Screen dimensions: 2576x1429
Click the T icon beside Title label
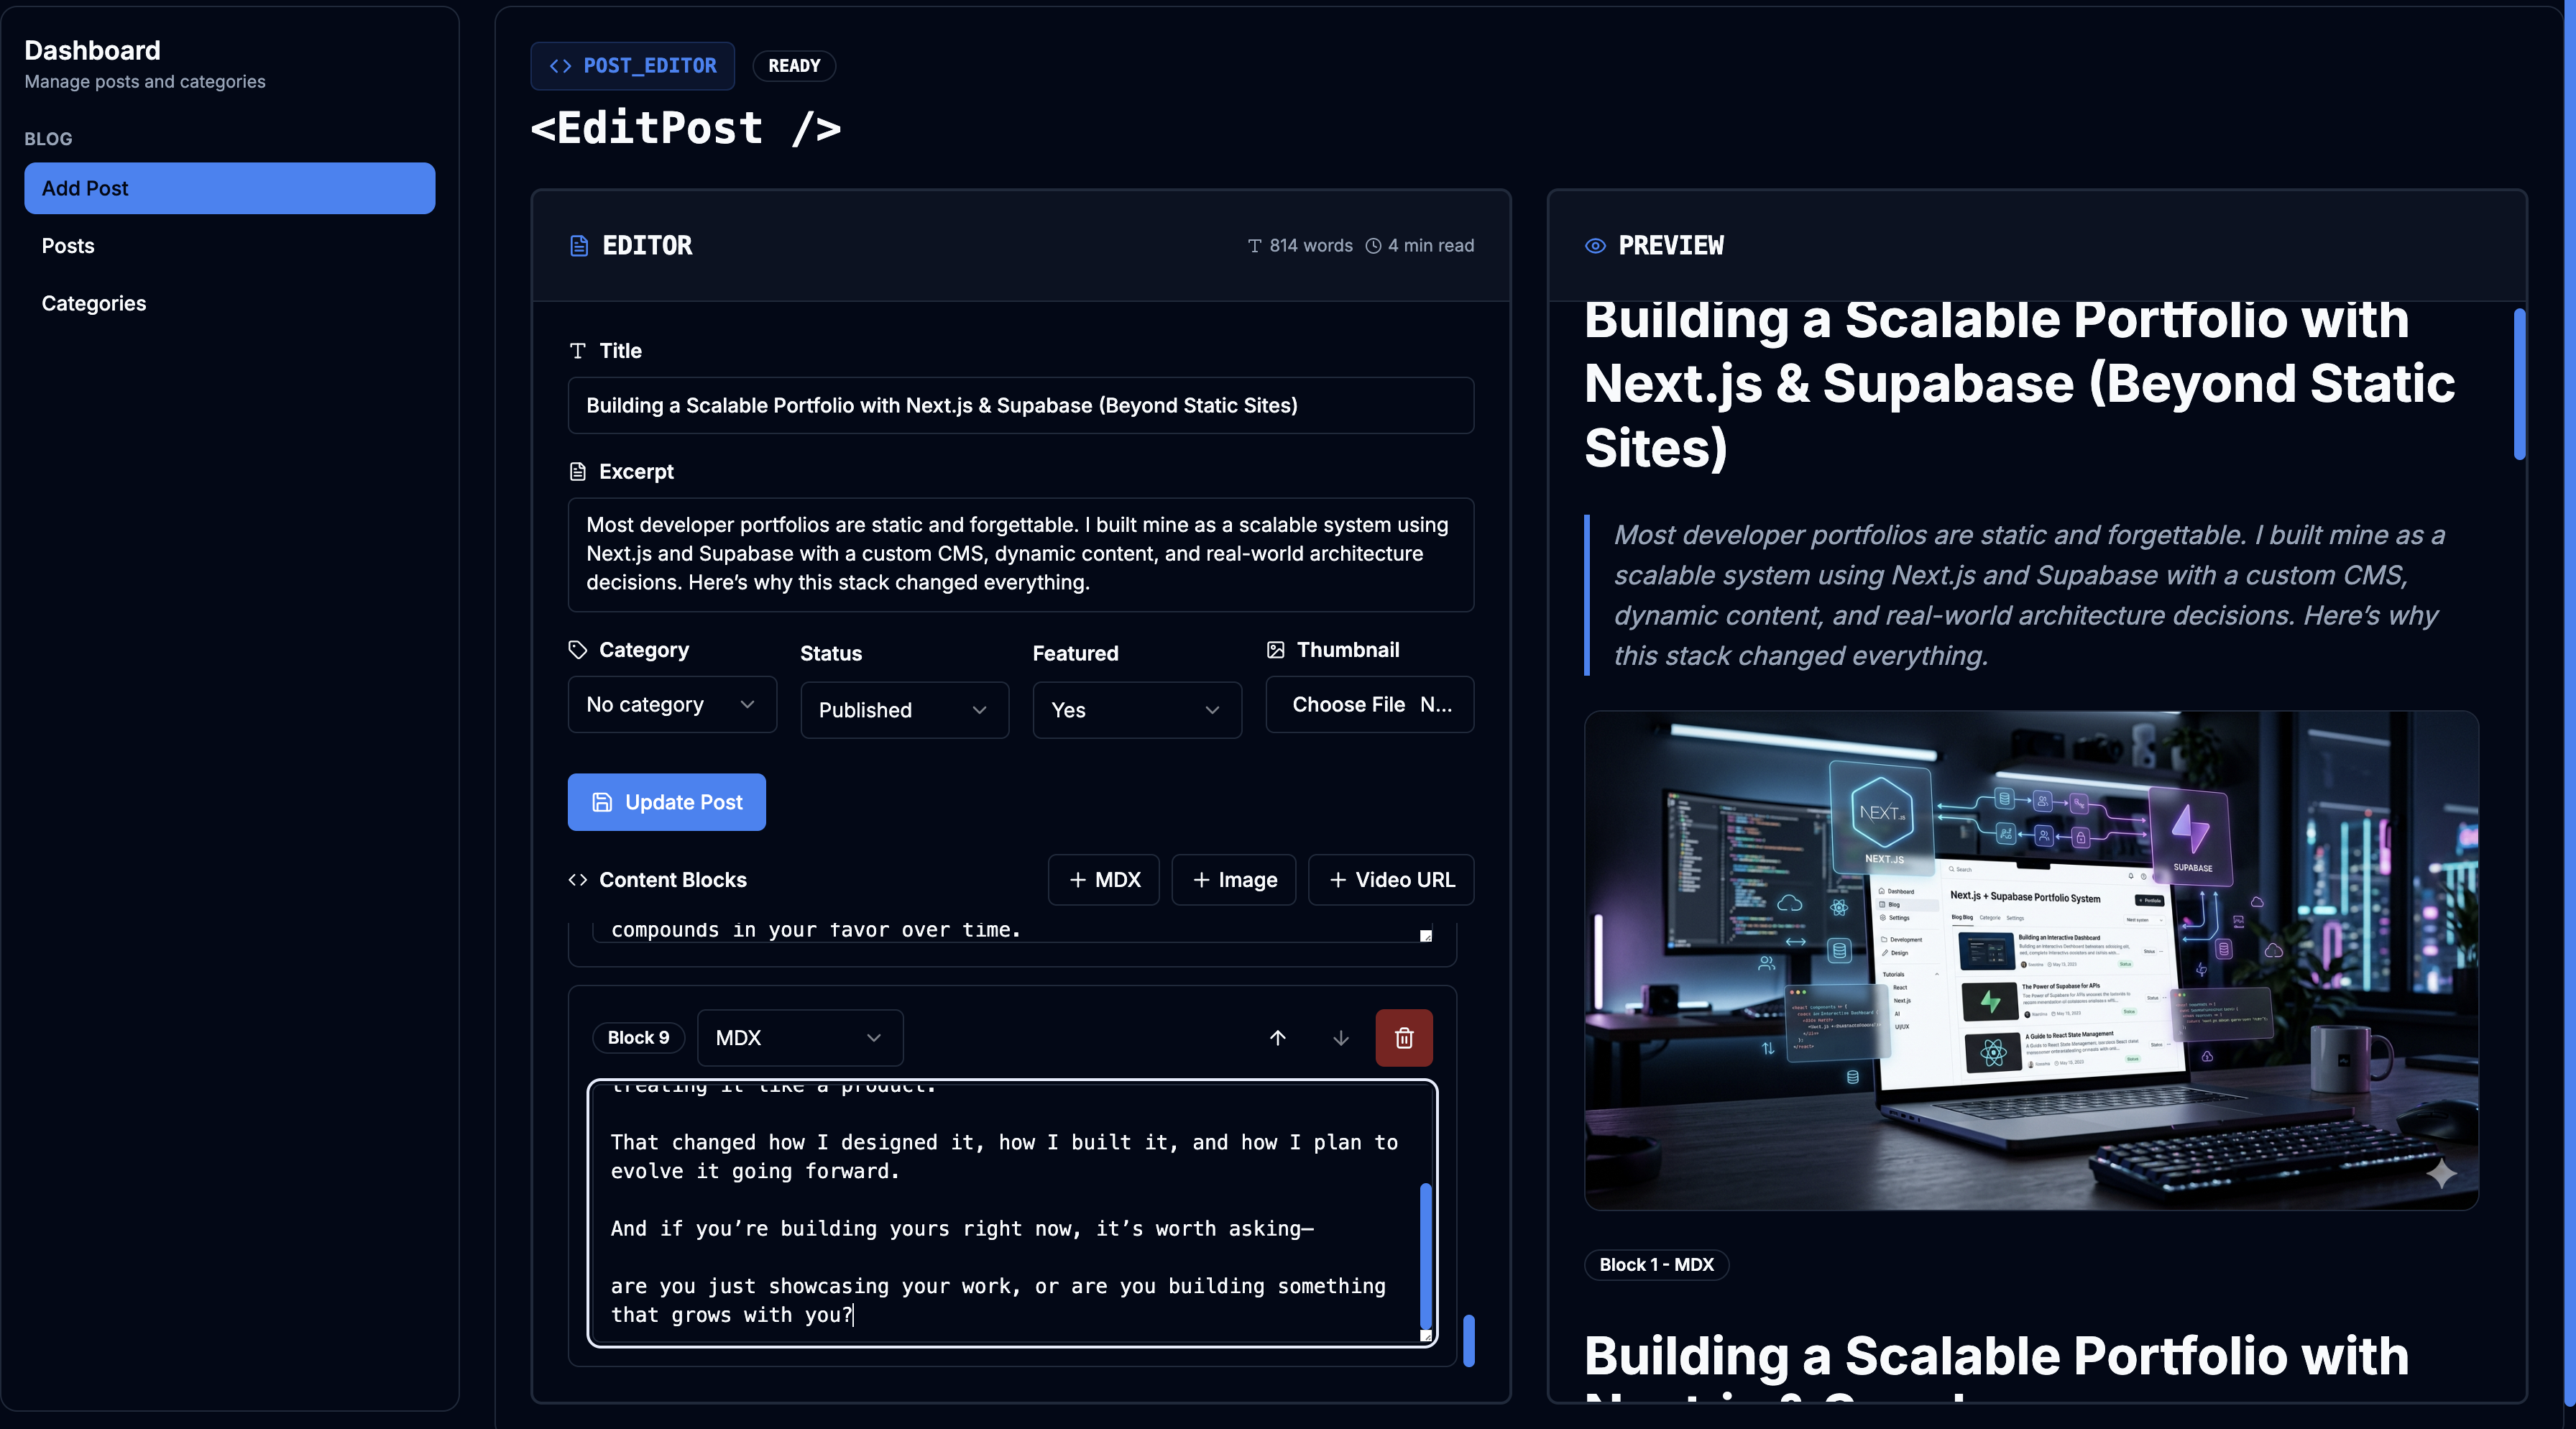pos(577,351)
